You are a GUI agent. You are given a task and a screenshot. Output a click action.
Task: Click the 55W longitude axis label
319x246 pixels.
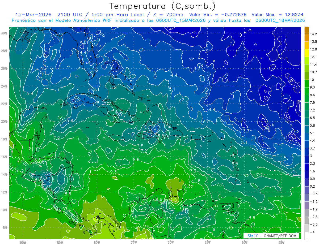pyautogui.click(x=282, y=243)
